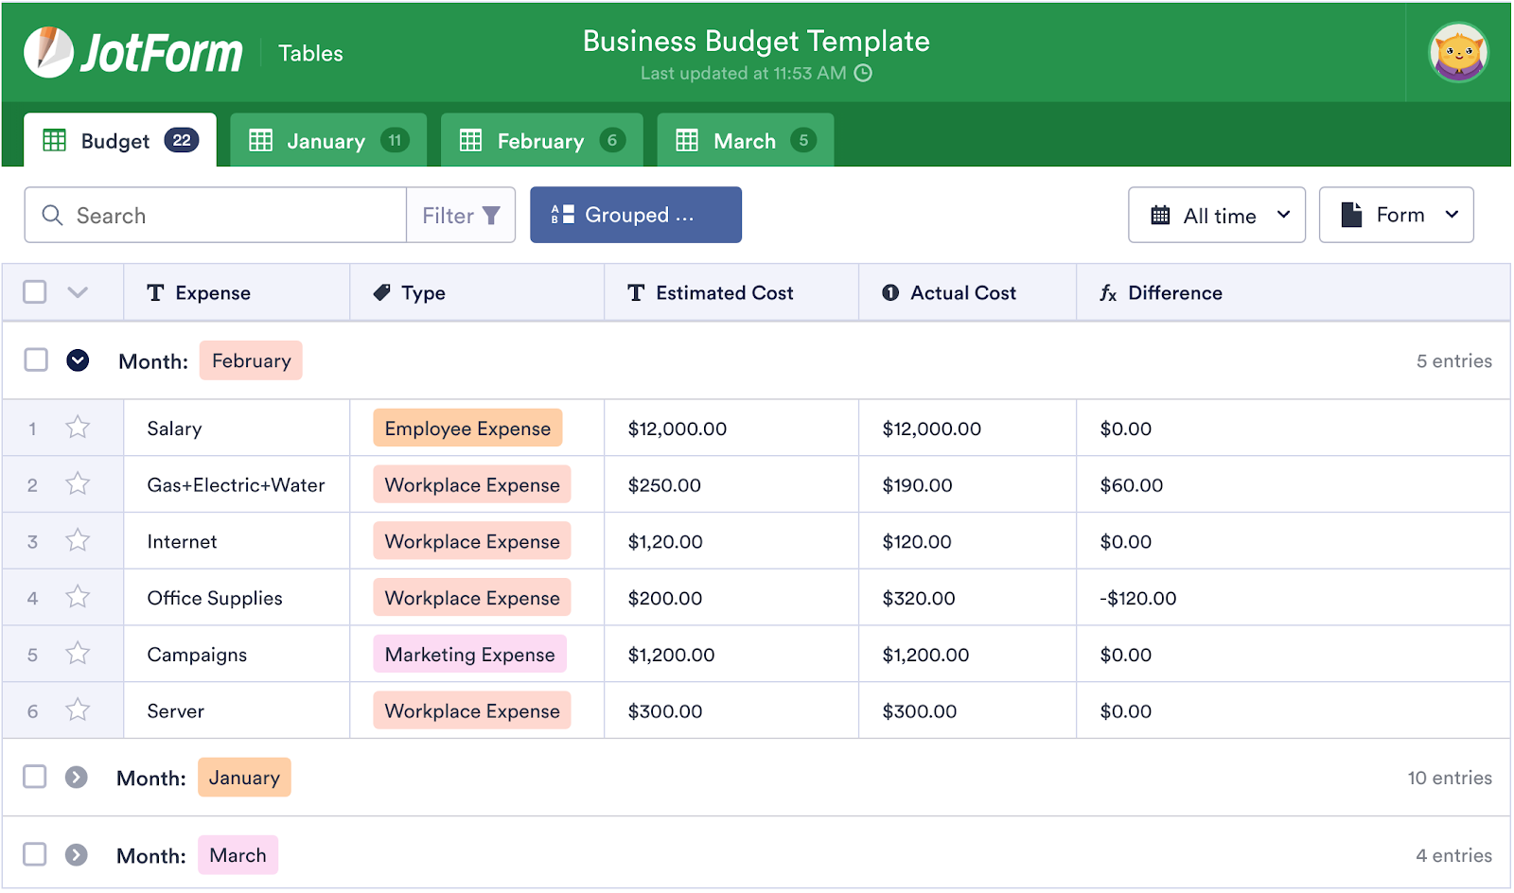
Task: Switch to the January tab
Action: point(327,141)
